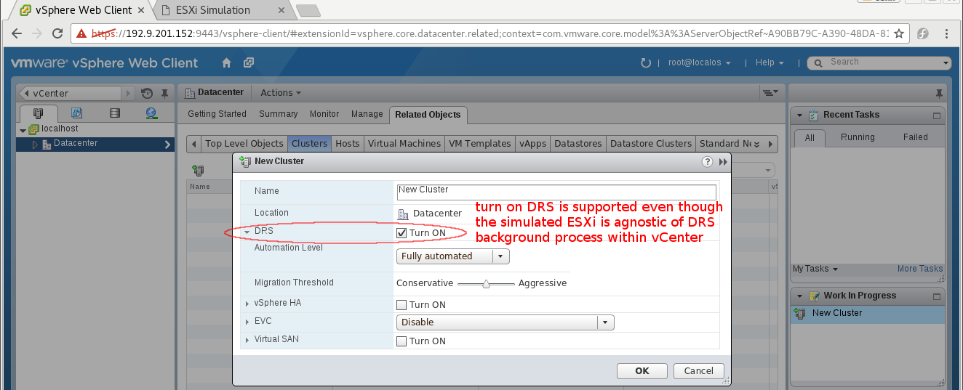Enable Virtual SAN Turn ON checkbox
This screenshot has width=963, height=390.
click(401, 341)
